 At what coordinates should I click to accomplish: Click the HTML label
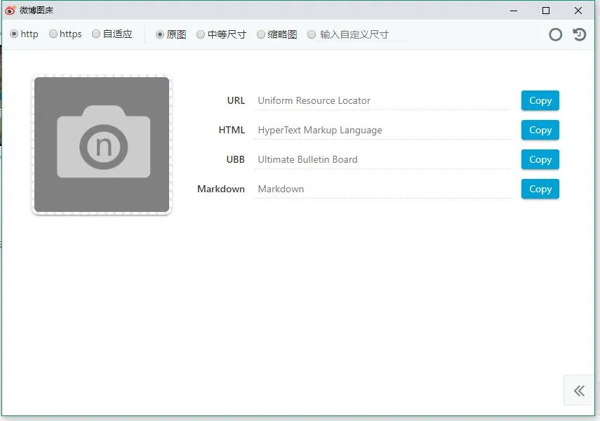click(232, 130)
